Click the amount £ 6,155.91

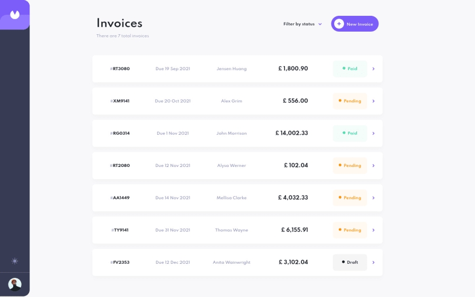pos(294,230)
